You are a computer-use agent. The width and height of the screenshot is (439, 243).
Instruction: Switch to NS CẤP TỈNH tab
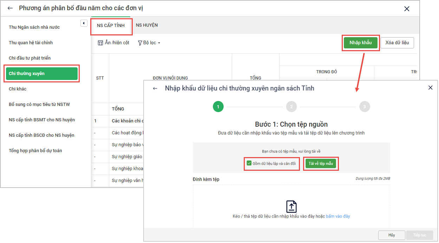tap(111, 26)
